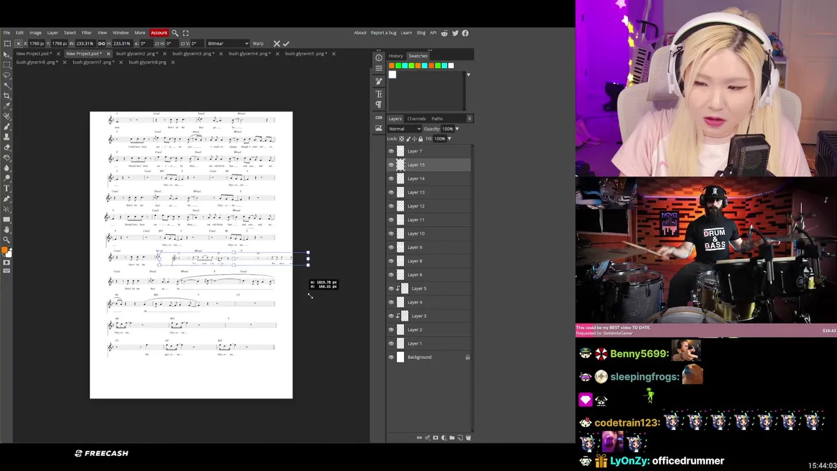837x471 pixels.
Task: Select the Type tool
Action: pyautogui.click(x=7, y=188)
